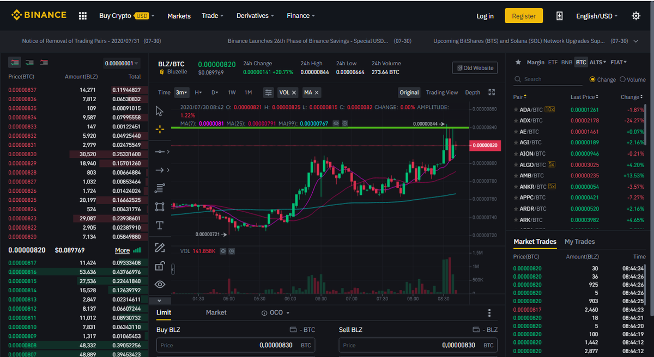Click the Log in link
Image resolution: width=654 pixels, height=357 pixels.
485,16
